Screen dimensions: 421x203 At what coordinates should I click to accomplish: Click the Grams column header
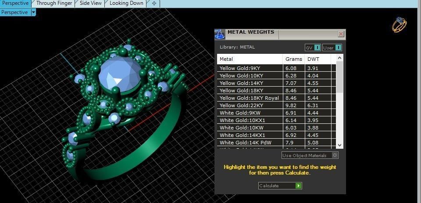[294, 59]
